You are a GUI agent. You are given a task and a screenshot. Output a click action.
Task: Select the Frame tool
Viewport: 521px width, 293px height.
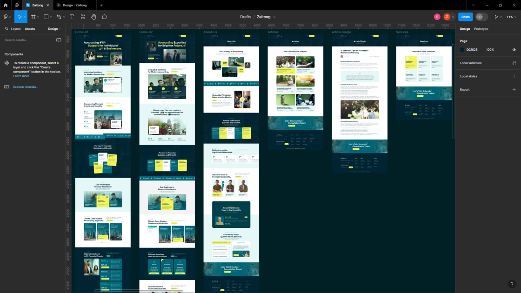33,17
